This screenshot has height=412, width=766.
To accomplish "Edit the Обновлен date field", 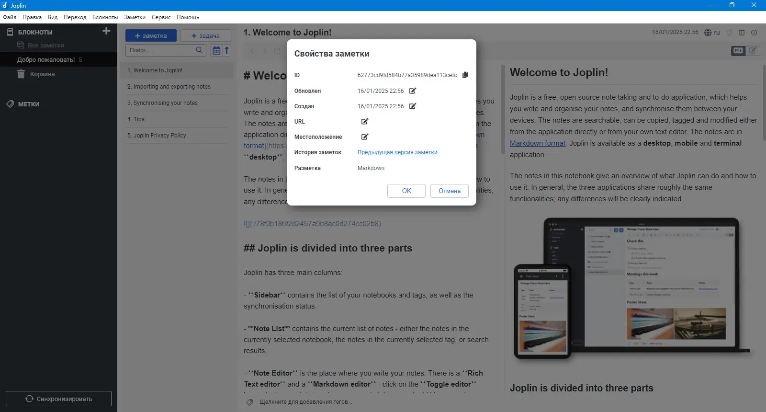I will click(x=413, y=91).
